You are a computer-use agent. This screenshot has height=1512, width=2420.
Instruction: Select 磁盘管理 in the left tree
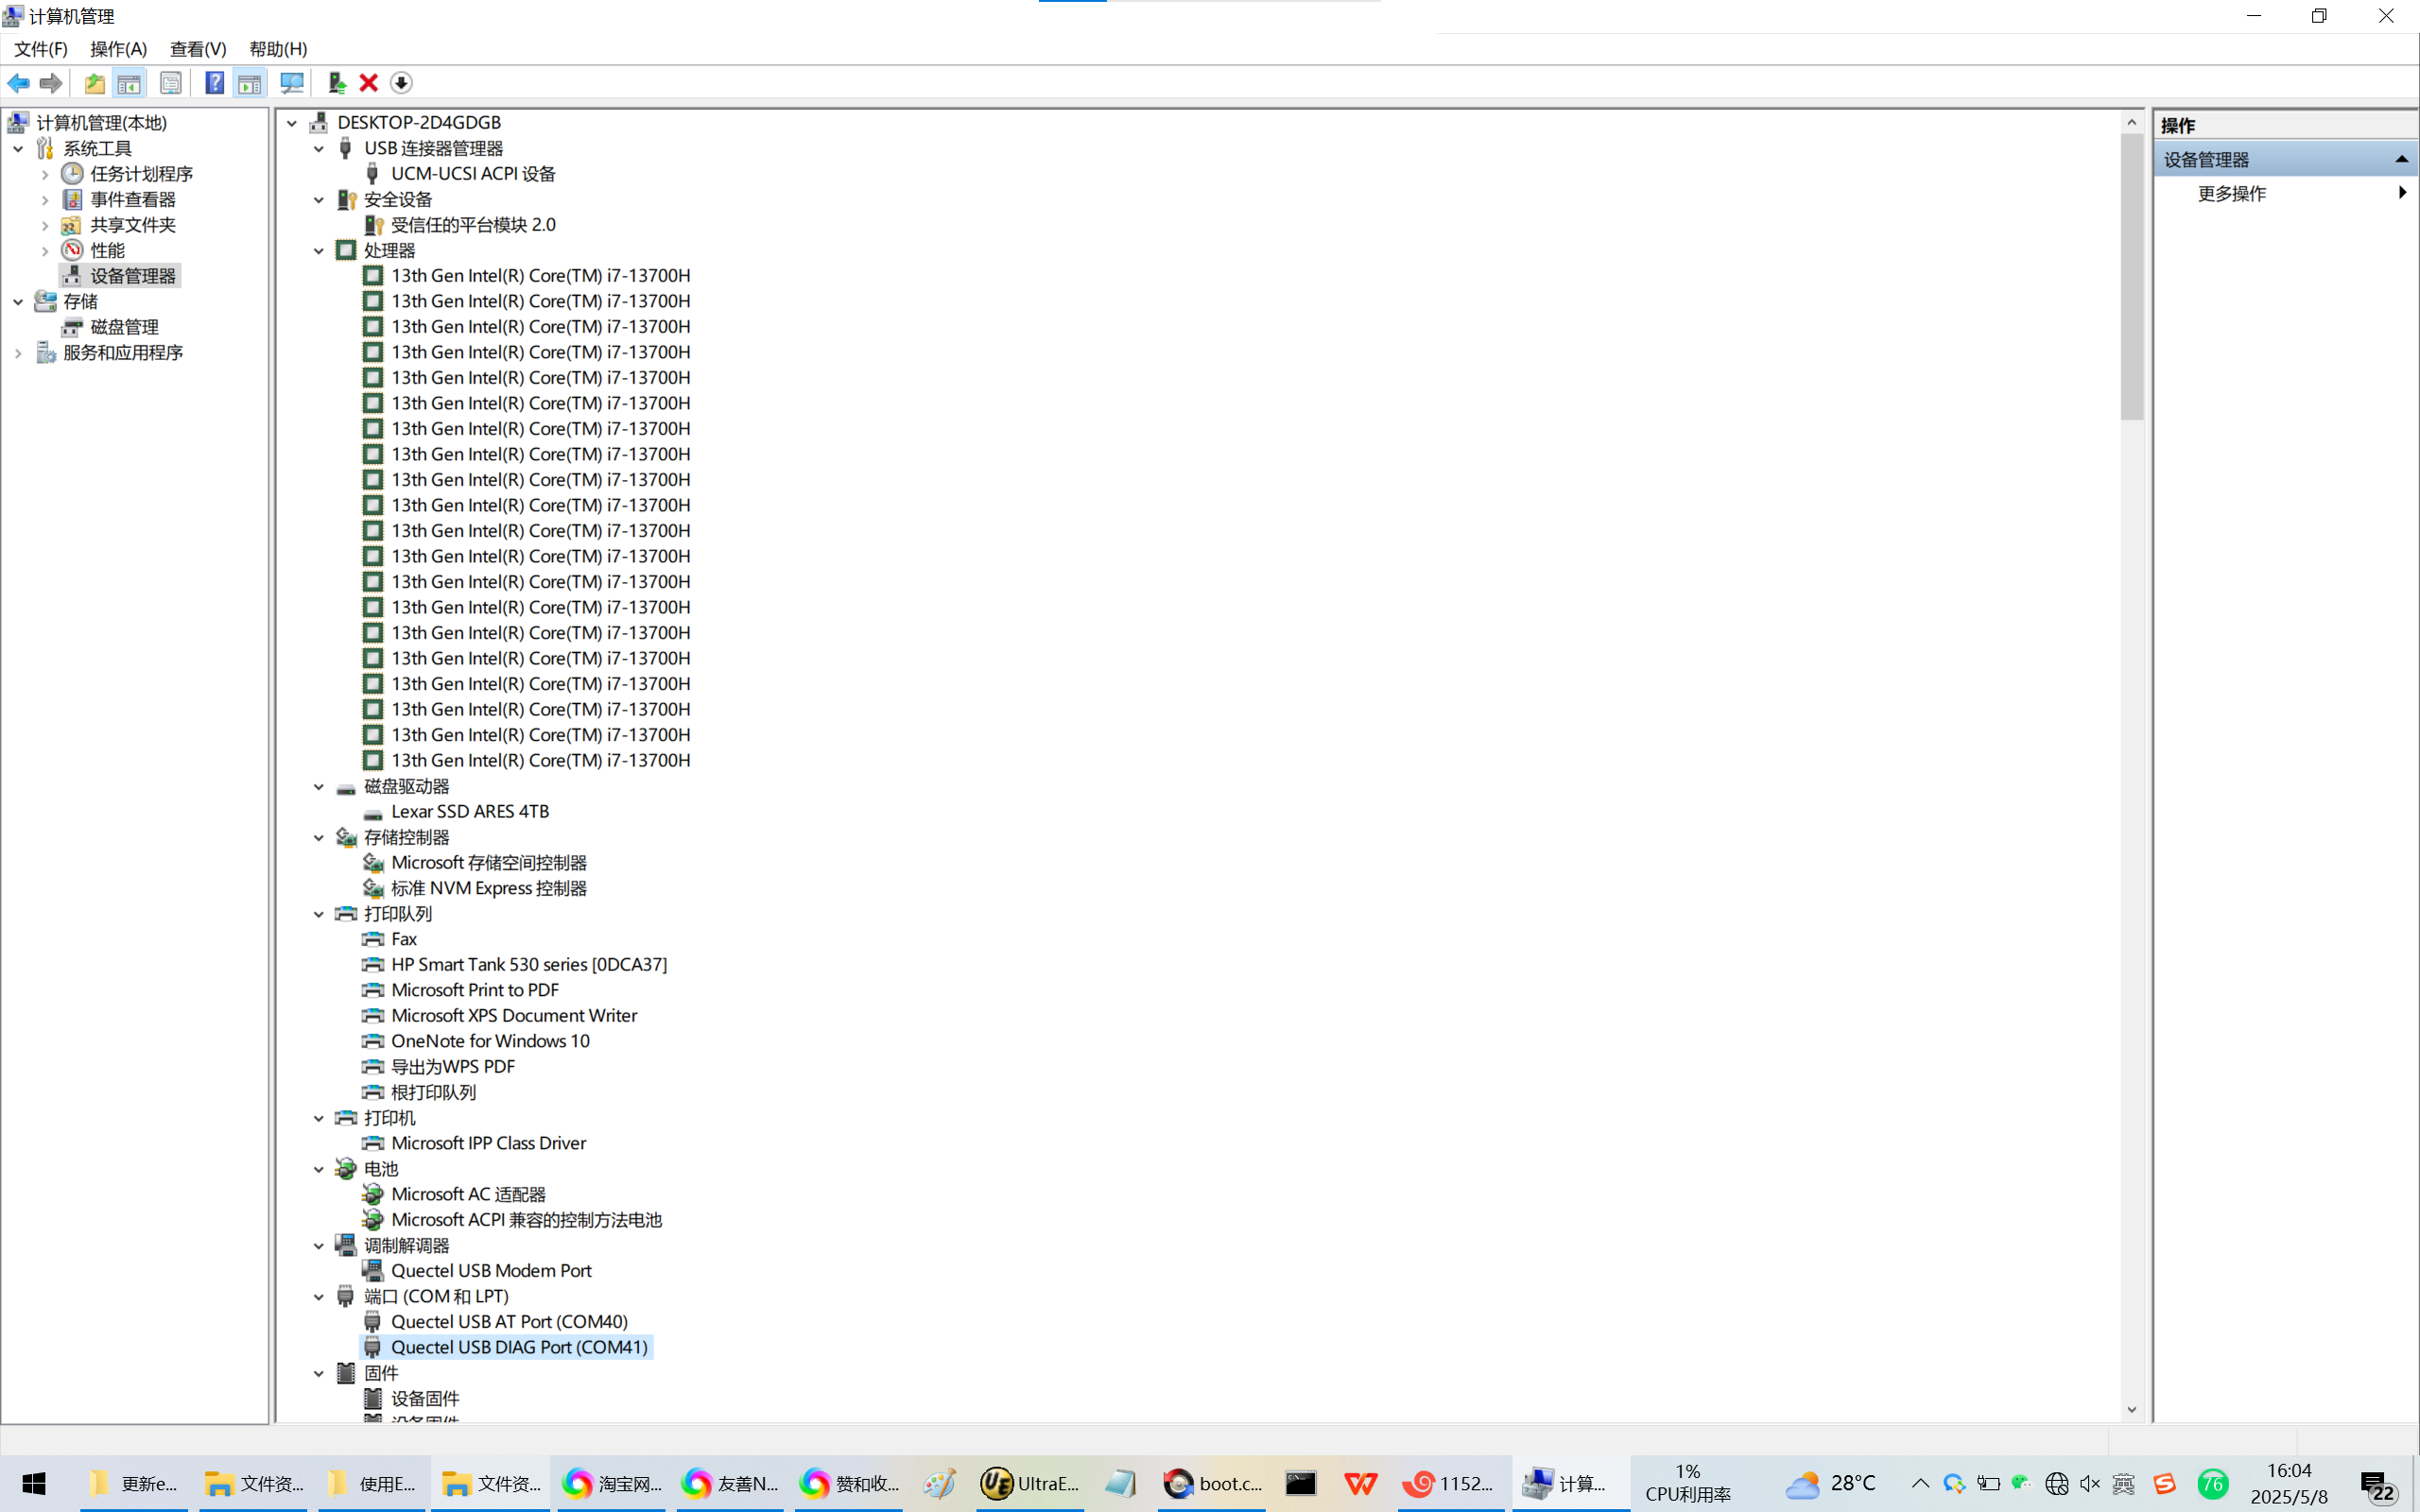(124, 327)
